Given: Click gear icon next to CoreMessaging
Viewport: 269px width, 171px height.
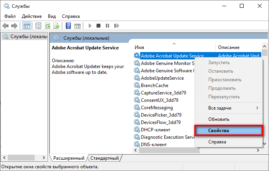Looking at the screenshot, I should 137,107.
